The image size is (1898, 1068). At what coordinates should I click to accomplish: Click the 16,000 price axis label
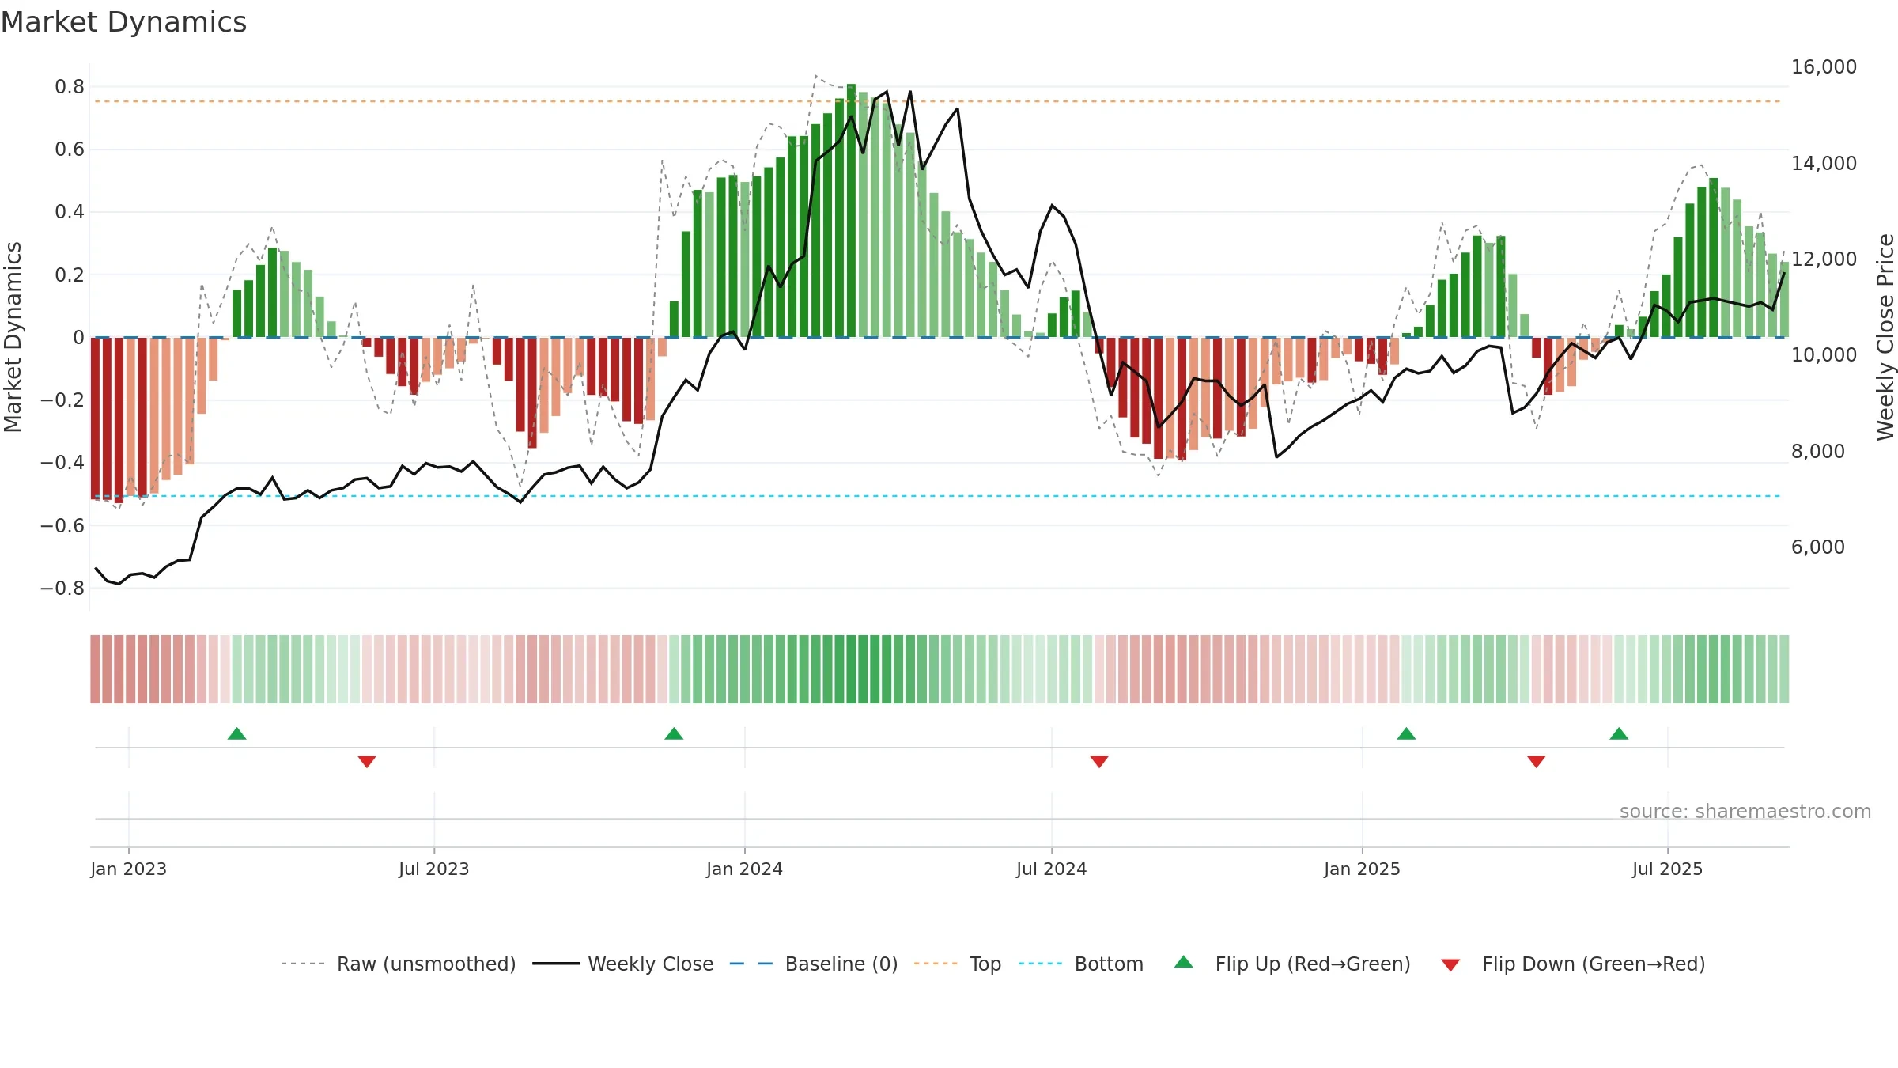coord(1824,66)
